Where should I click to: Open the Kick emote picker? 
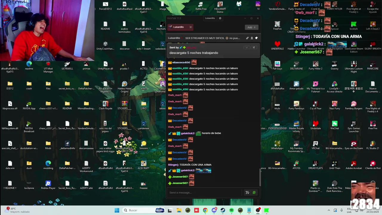point(254,193)
